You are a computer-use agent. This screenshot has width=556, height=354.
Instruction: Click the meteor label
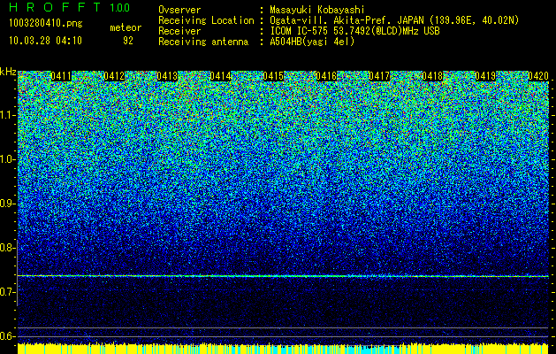(x=126, y=27)
